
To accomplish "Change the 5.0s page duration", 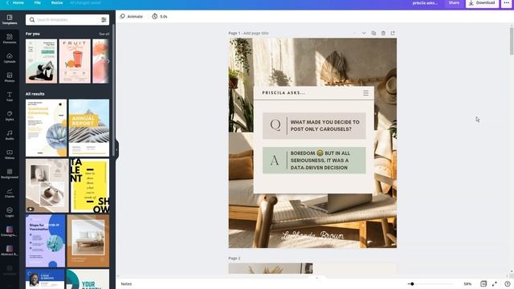I will pyautogui.click(x=160, y=16).
